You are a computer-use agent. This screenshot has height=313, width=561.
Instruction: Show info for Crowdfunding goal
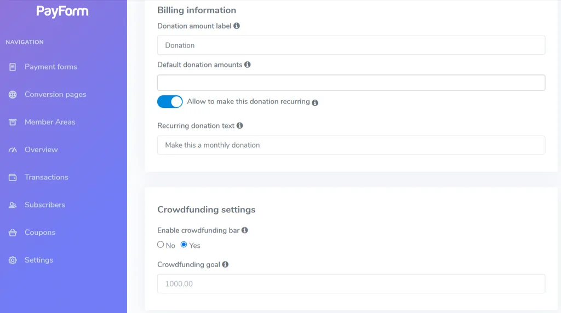[x=225, y=264]
